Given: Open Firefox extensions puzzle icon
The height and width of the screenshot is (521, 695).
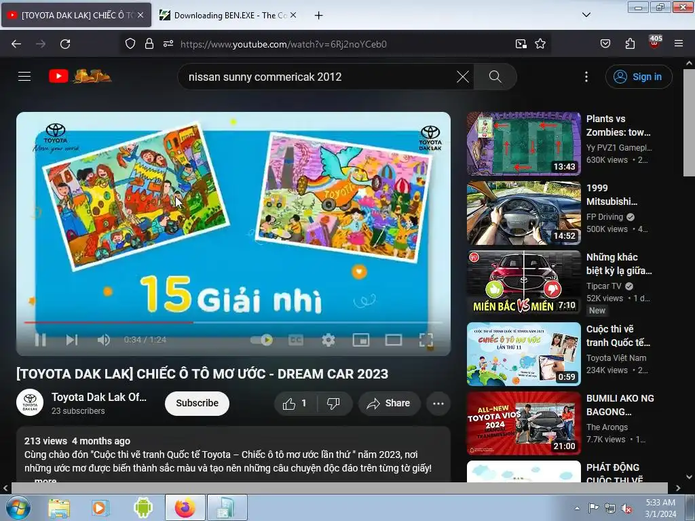Looking at the screenshot, I should tap(630, 43).
